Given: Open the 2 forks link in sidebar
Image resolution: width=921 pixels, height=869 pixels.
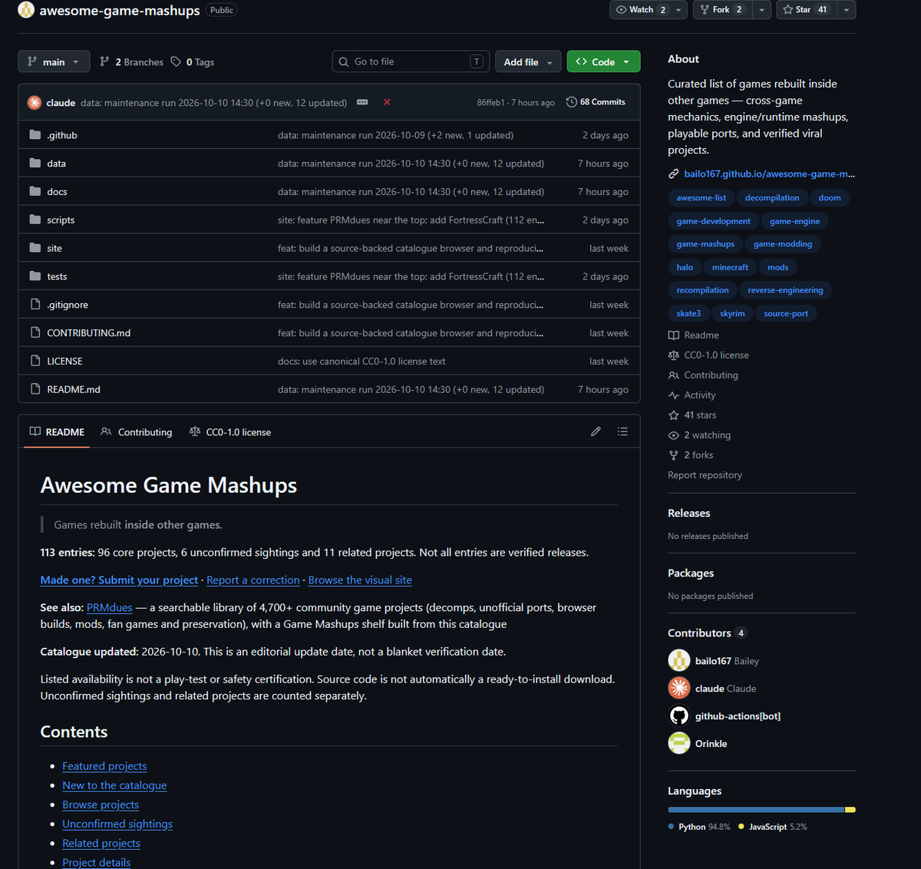Looking at the screenshot, I should point(691,455).
